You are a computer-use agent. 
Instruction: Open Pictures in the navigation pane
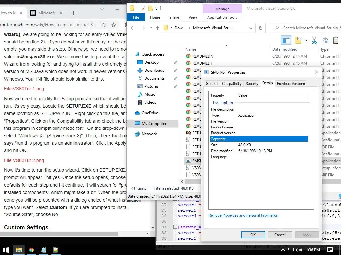tap(151, 86)
